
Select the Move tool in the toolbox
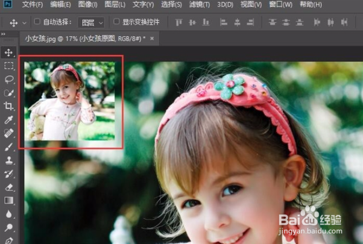(8, 52)
